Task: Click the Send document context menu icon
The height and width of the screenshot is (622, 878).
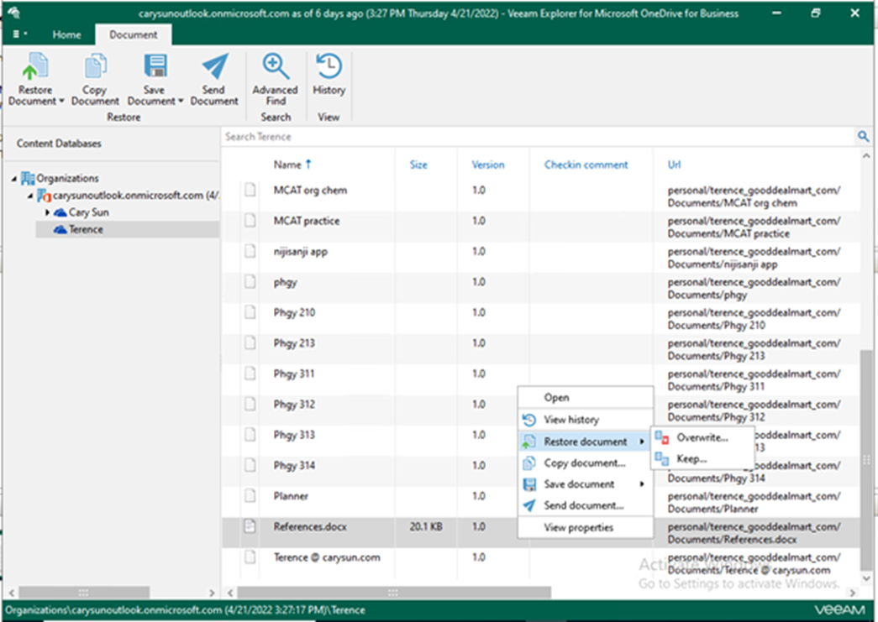Action: pyautogui.click(x=528, y=505)
